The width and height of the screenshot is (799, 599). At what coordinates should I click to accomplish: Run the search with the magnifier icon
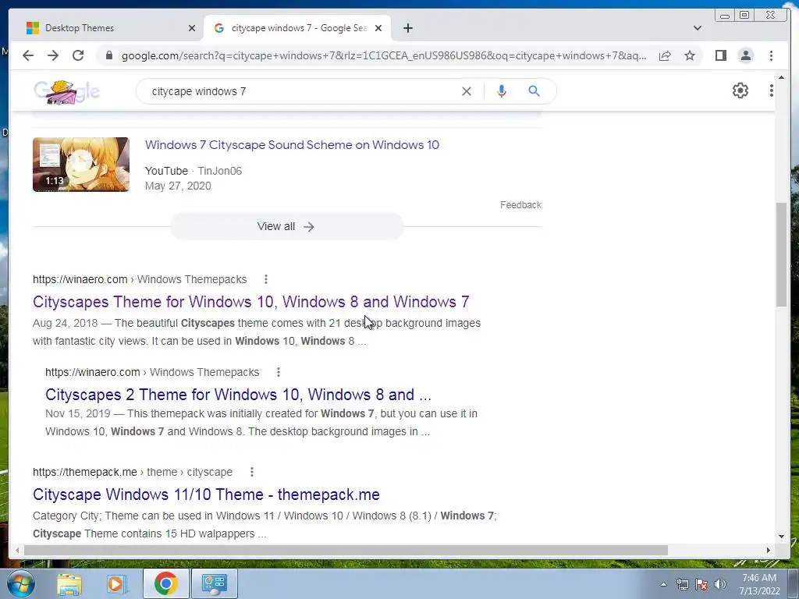pos(534,91)
